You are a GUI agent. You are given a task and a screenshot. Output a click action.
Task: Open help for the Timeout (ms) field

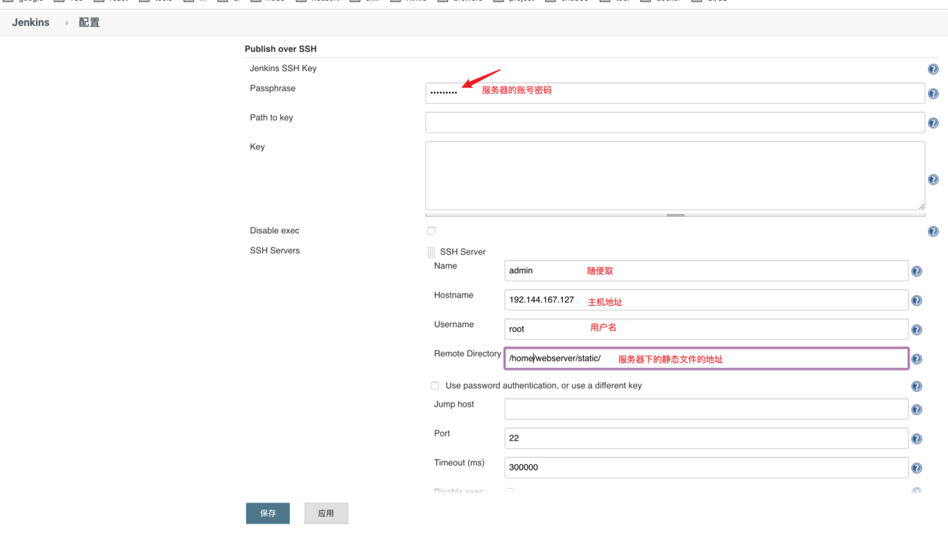(916, 467)
